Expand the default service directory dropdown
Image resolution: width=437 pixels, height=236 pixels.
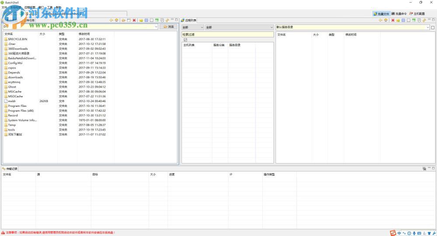pos(428,27)
